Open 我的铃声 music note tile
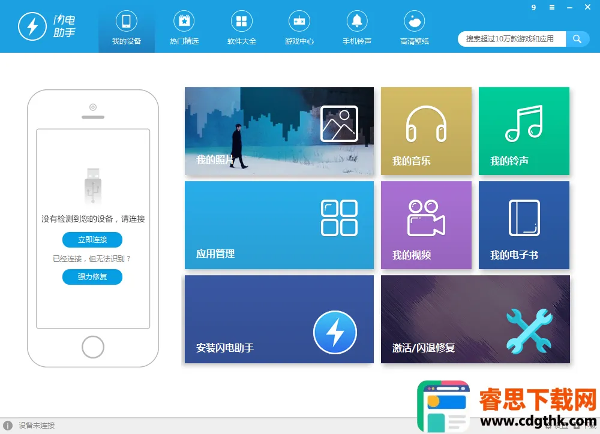 click(x=524, y=131)
